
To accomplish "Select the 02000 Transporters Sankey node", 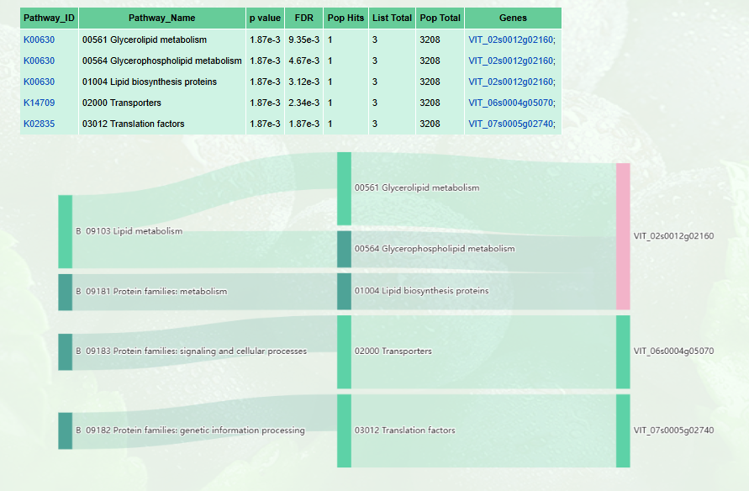I will (344, 351).
